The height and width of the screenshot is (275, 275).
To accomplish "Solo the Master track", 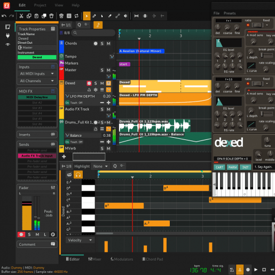I will coord(102,70).
